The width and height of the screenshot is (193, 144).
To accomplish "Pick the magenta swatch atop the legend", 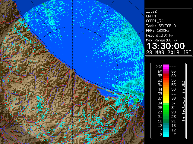I will click(x=166, y=67).
